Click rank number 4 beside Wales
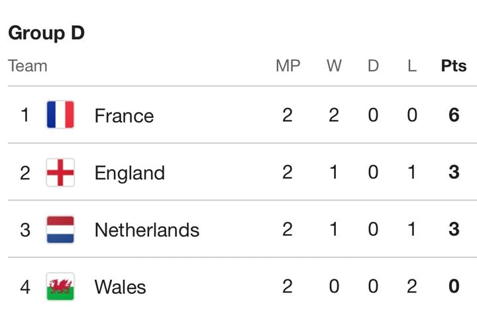The height and width of the screenshot is (327, 477). click(x=25, y=287)
